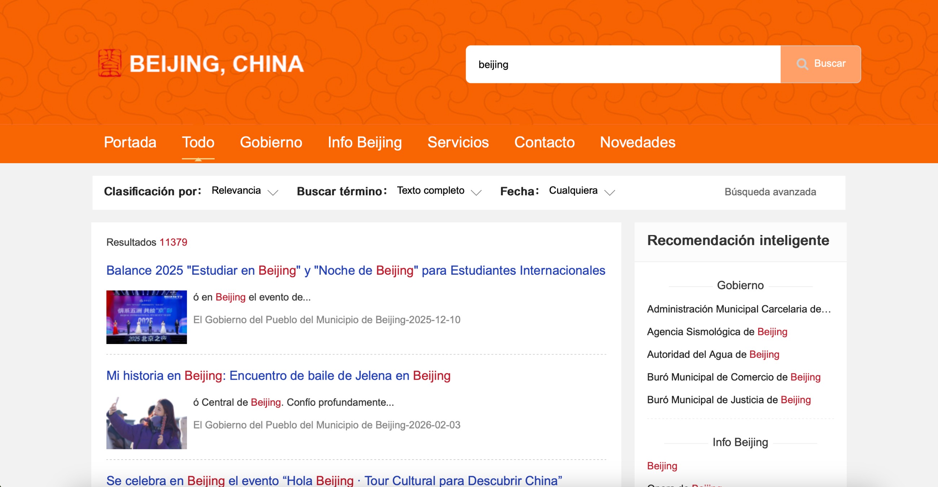
Task: Click into the search field containing beijing
Action: click(623, 65)
